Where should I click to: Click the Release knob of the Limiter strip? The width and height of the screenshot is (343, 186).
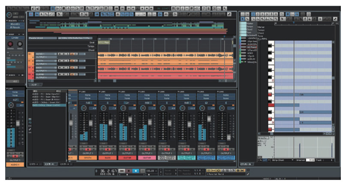click(20, 44)
